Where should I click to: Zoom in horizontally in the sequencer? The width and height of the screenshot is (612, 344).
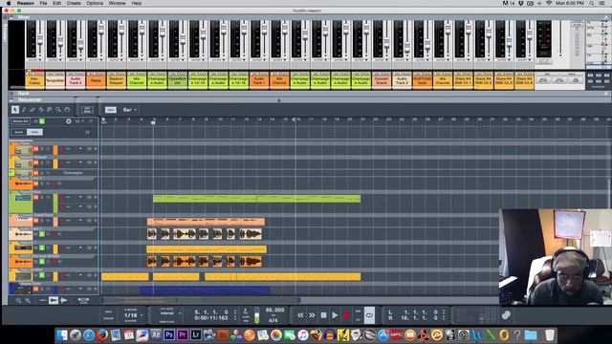tap(28, 300)
